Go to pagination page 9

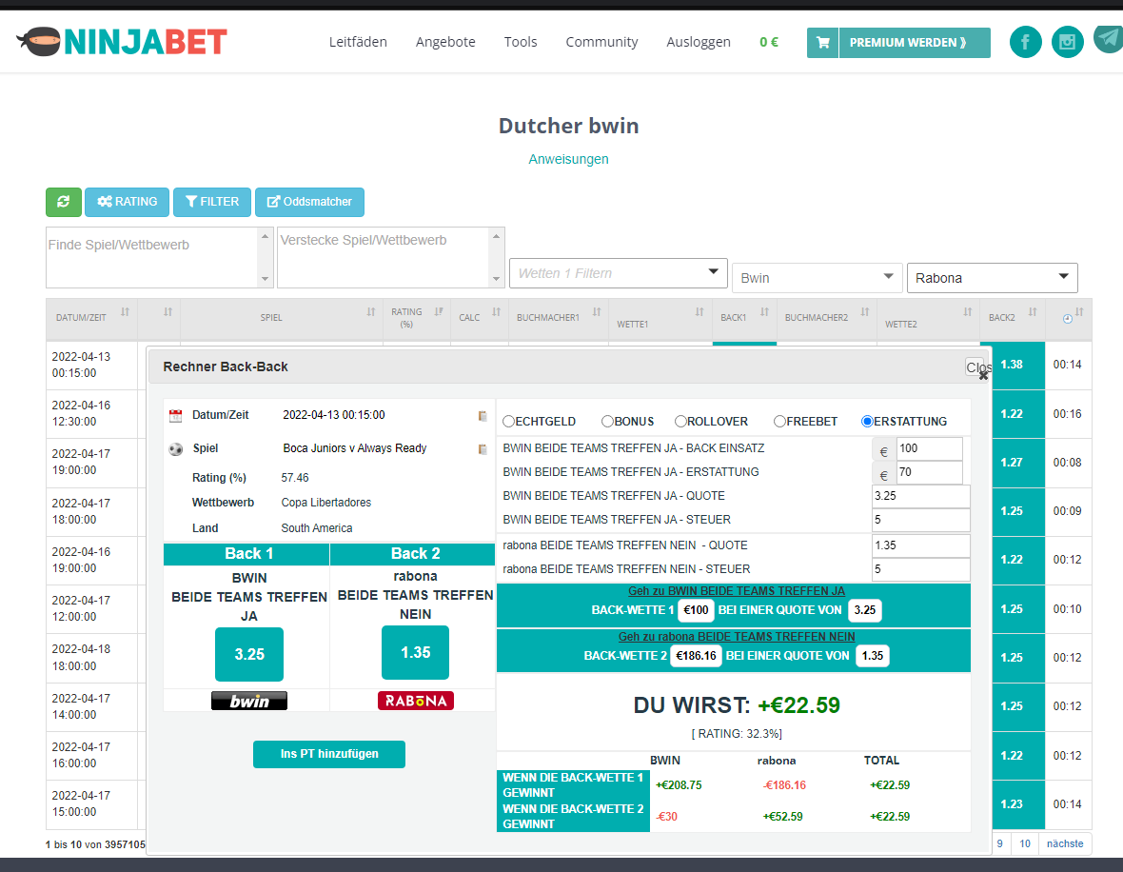[x=1000, y=844]
